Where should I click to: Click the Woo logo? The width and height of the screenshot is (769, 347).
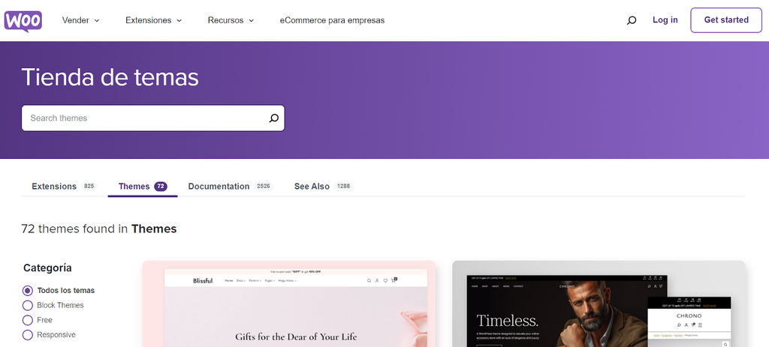23,21
